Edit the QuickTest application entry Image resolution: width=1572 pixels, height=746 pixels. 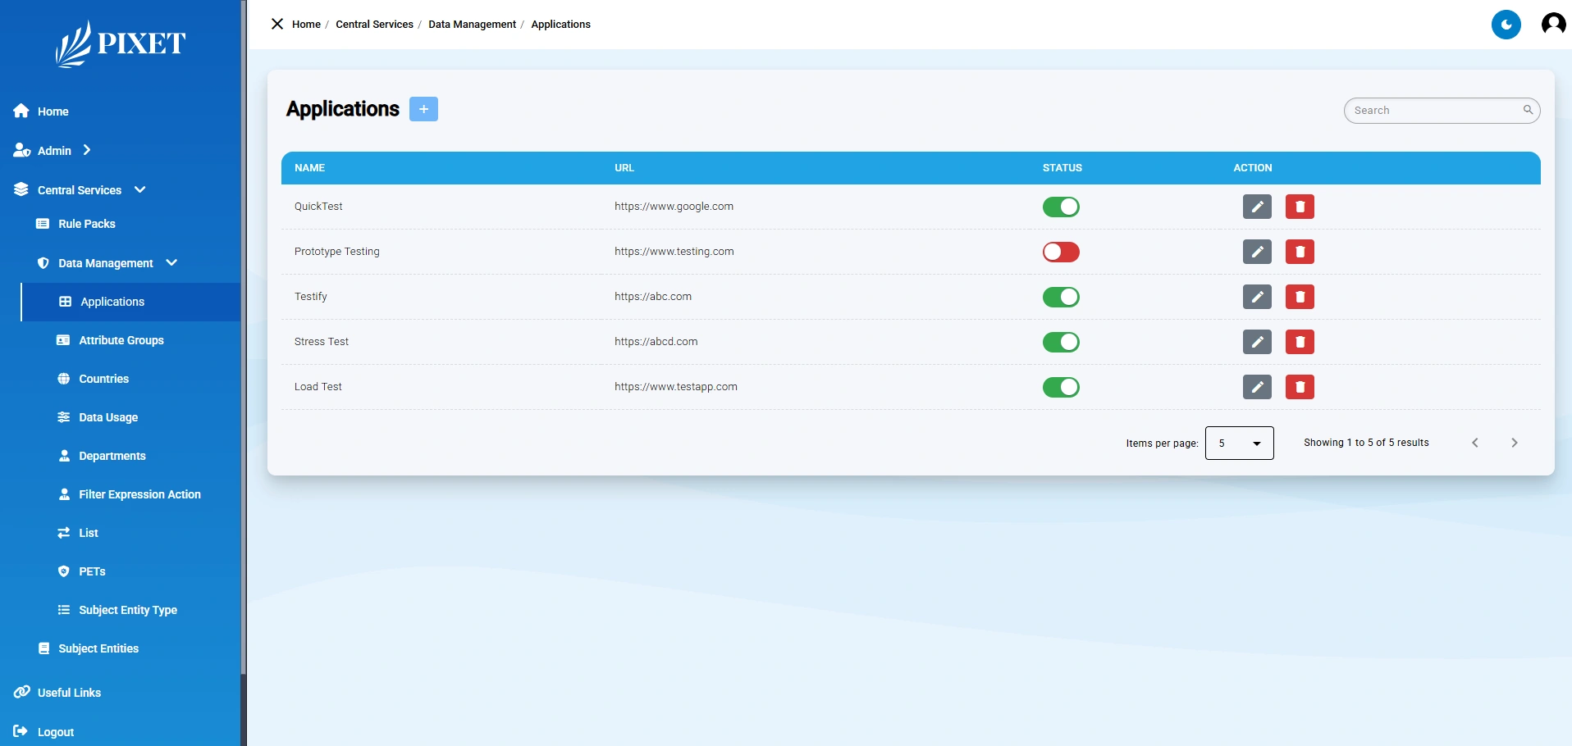pyautogui.click(x=1257, y=207)
